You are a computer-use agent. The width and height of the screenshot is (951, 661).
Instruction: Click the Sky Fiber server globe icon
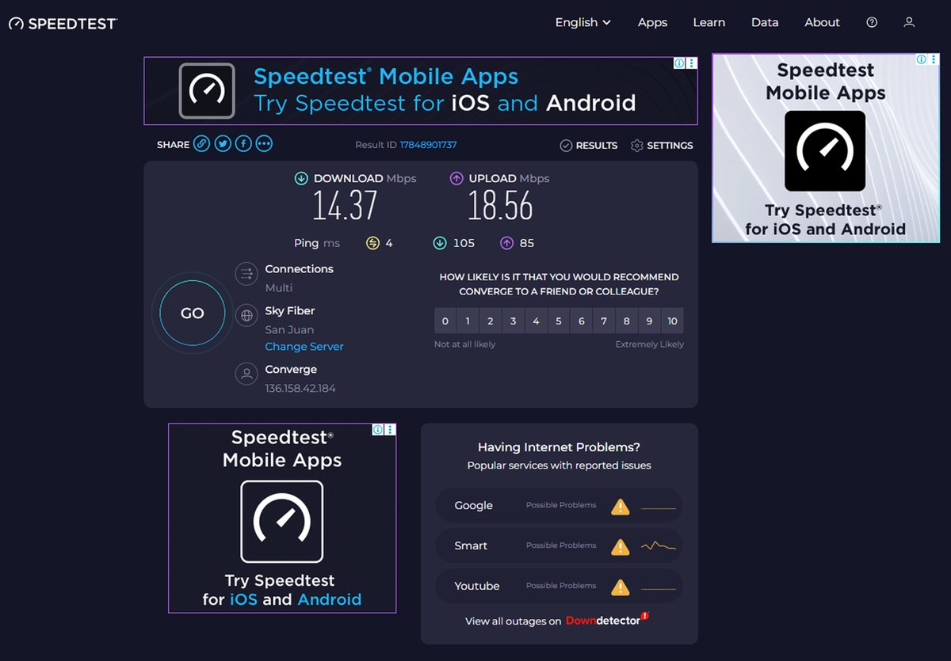247,315
